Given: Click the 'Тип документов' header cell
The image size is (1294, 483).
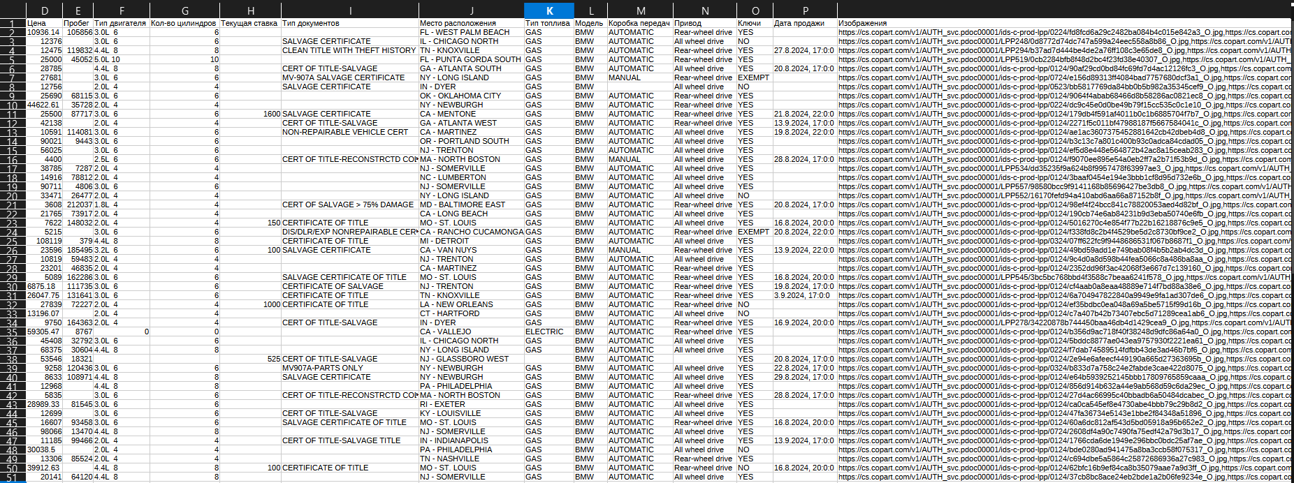Looking at the screenshot, I should [x=350, y=23].
